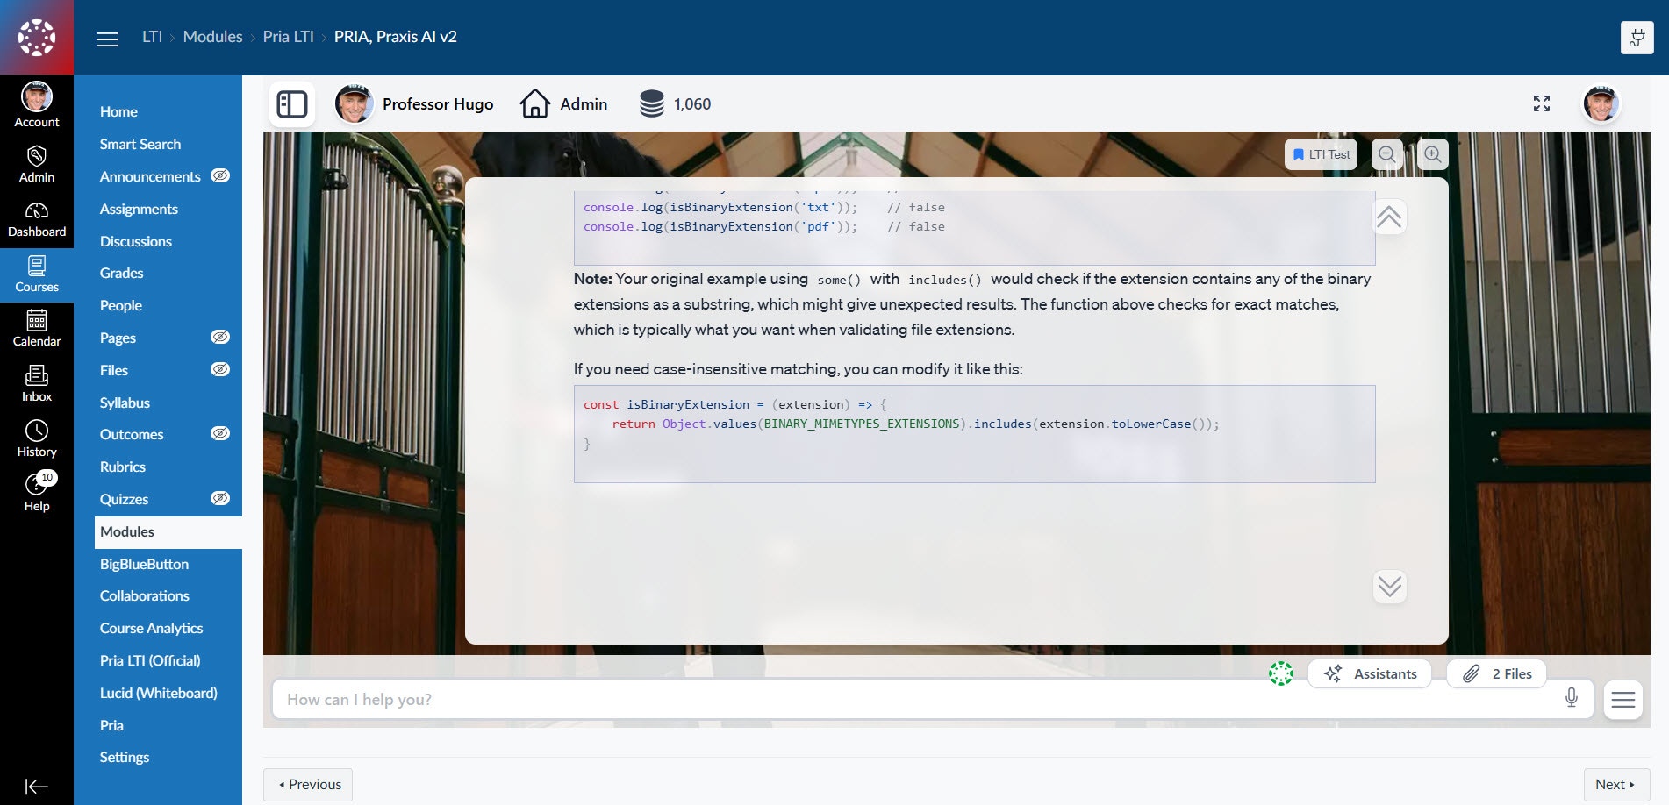Image resolution: width=1669 pixels, height=805 pixels.
Task: Open the Modules breadcrumb link
Action: pyautogui.click(x=212, y=37)
